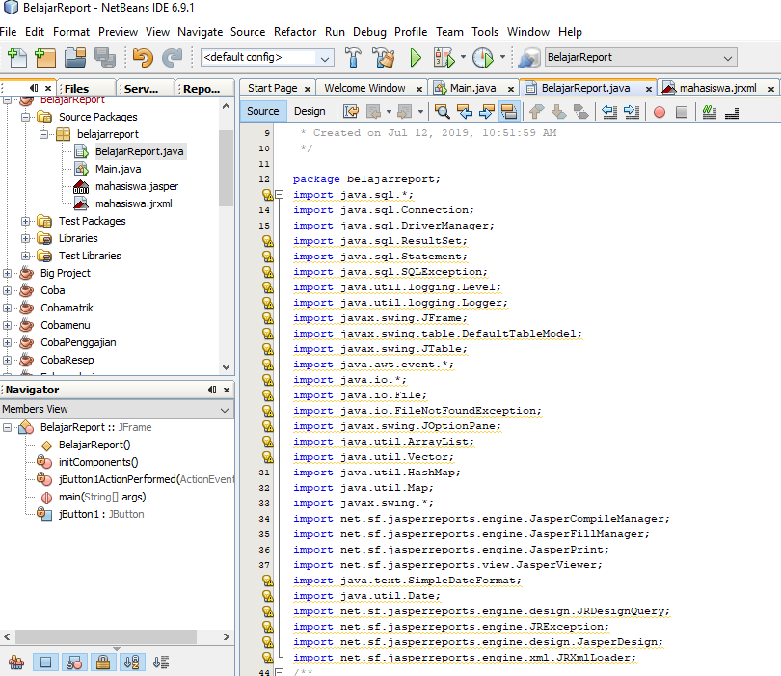Open the Debug Main Project dropdown arrow
The width and height of the screenshot is (781, 676).
(463, 57)
